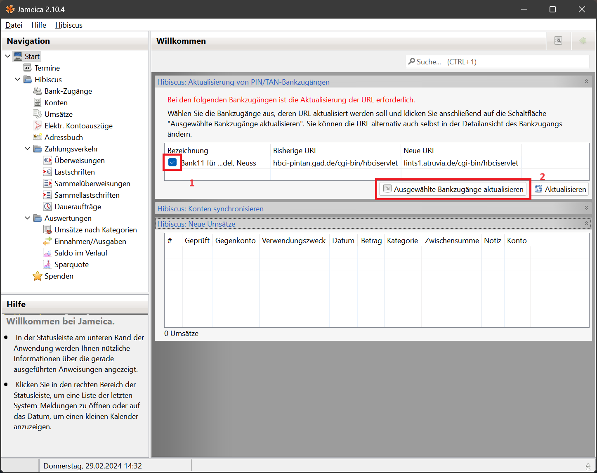597x473 pixels.
Task: Click Hibiscus: Konten synchronisieren header
Action: tap(210, 208)
